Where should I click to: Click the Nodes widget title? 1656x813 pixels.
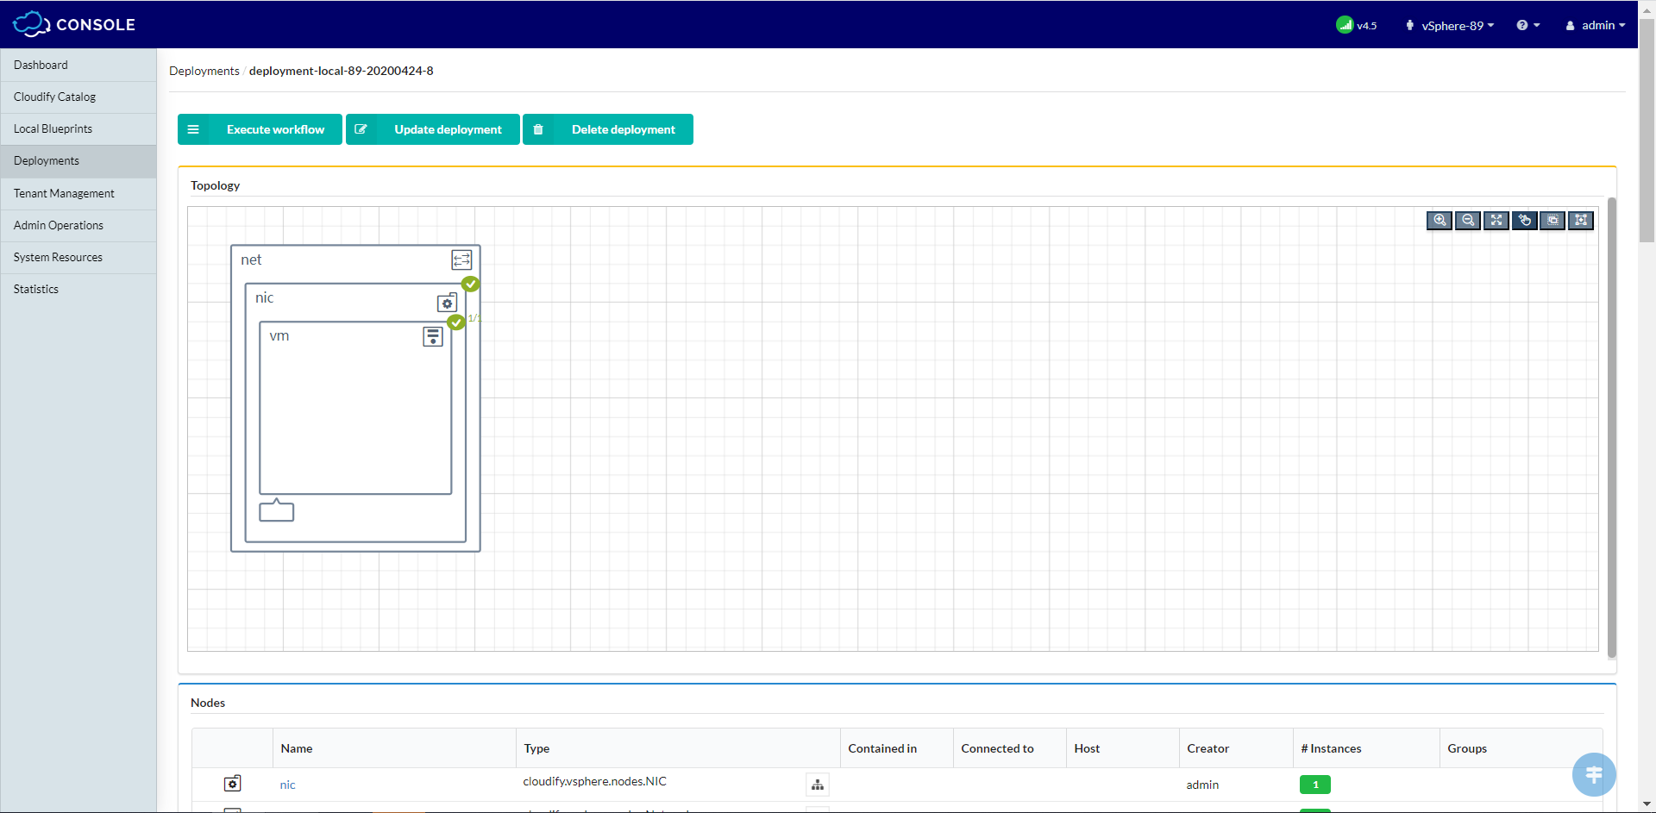coord(208,703)
